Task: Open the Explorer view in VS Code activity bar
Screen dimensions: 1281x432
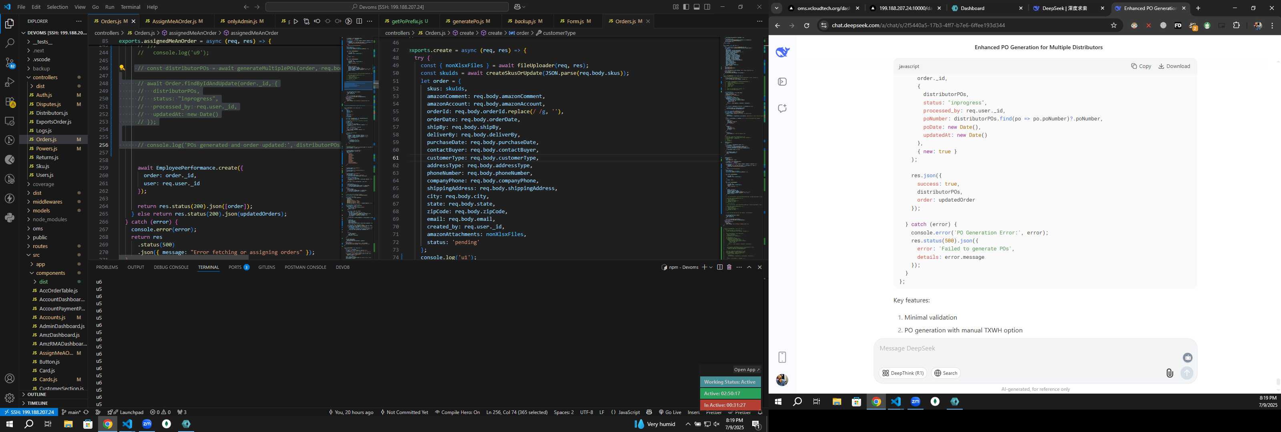Action: click(10, 23)
